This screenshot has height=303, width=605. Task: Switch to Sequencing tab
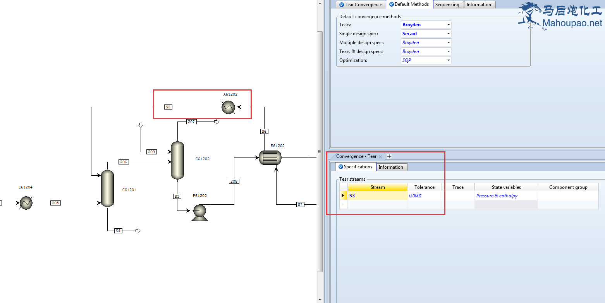coord(447,5)
